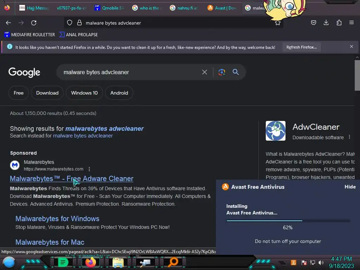The width and height of the screenshot is (360, 270).
Task: Submit search with the magnifier icon
Action: click(x=236, y=72)
